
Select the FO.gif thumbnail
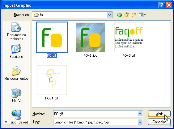[x=52, y=37]
